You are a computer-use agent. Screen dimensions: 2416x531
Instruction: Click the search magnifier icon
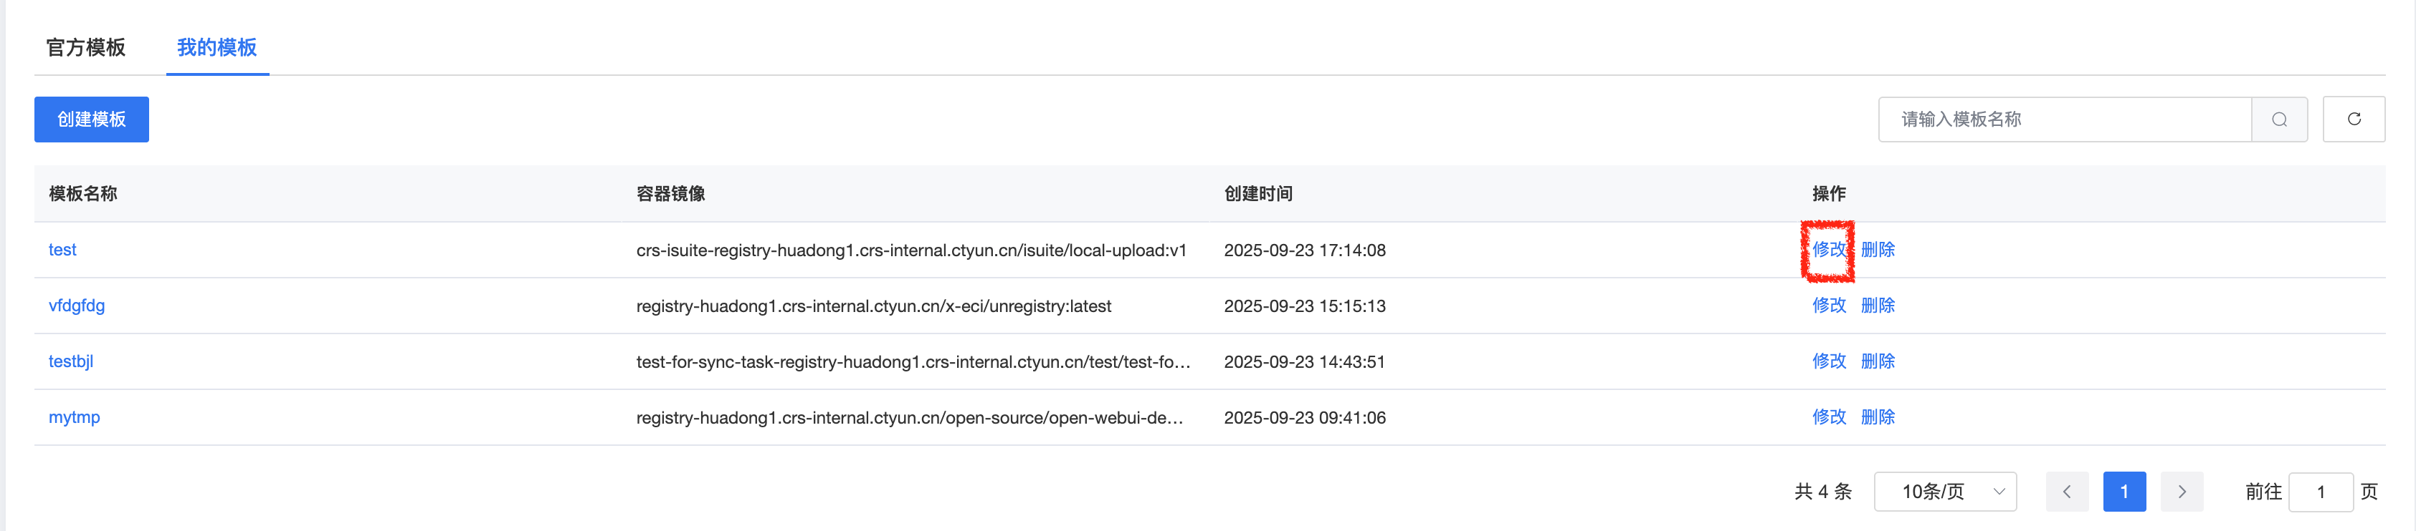click(x=2279, y=120)
